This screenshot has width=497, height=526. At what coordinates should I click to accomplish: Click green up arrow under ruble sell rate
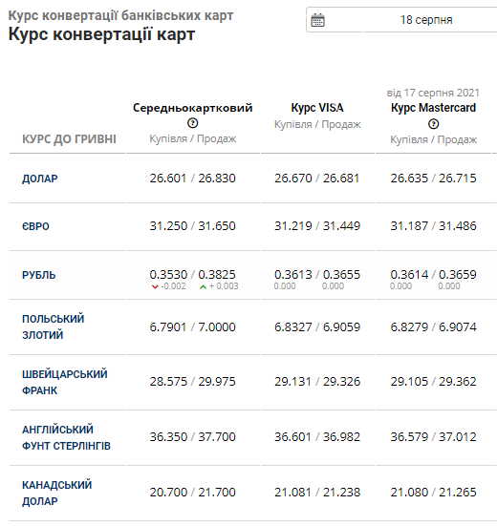[203, 286]
